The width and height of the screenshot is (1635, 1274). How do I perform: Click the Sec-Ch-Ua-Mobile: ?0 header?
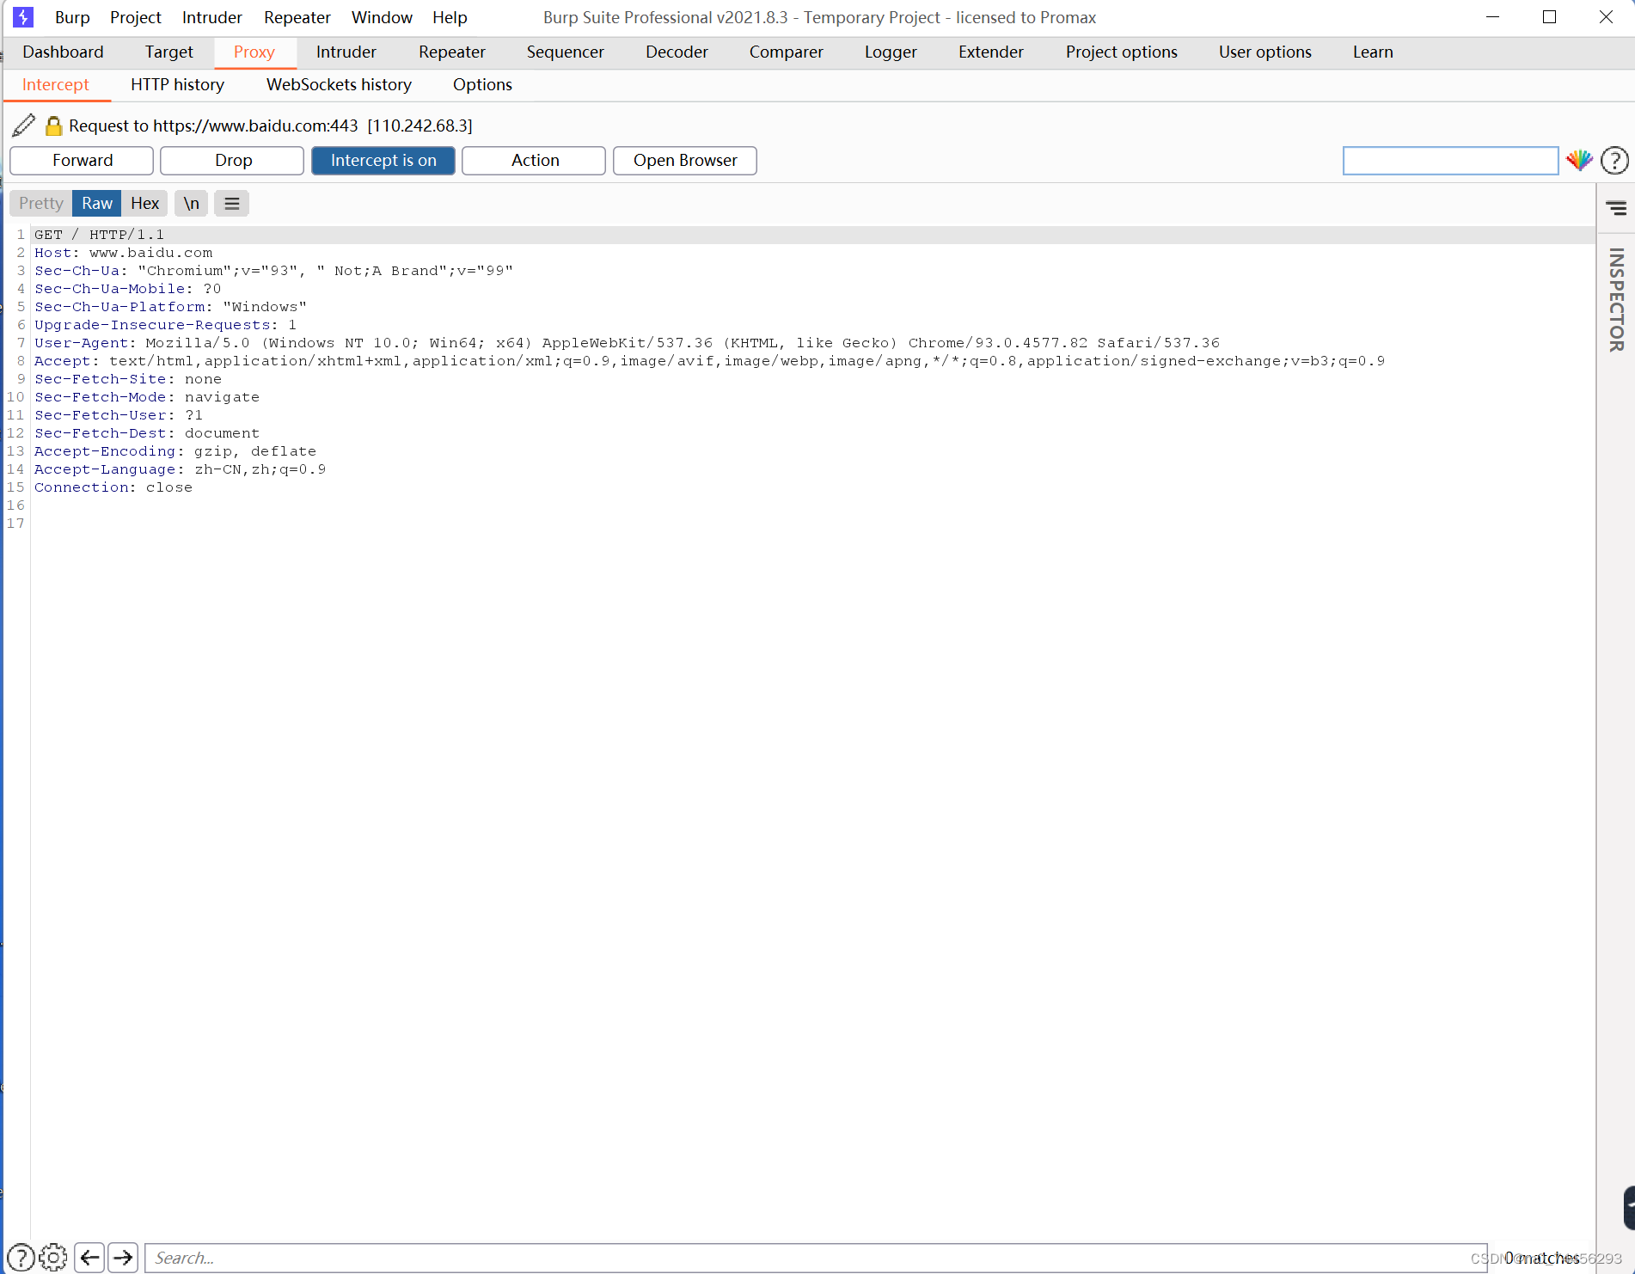click(x=128, y=289)
